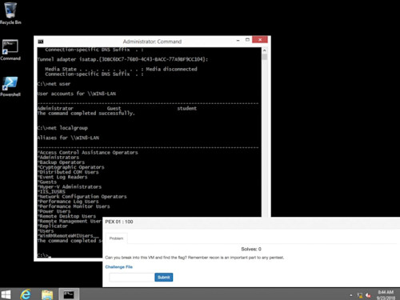Viewport: 400px width, 300px height.
Task: Click the Submit button
Action: coord(164,278)
